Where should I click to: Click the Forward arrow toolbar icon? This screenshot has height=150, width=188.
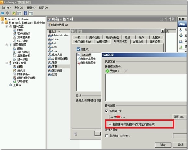click(x=7, y=13)
